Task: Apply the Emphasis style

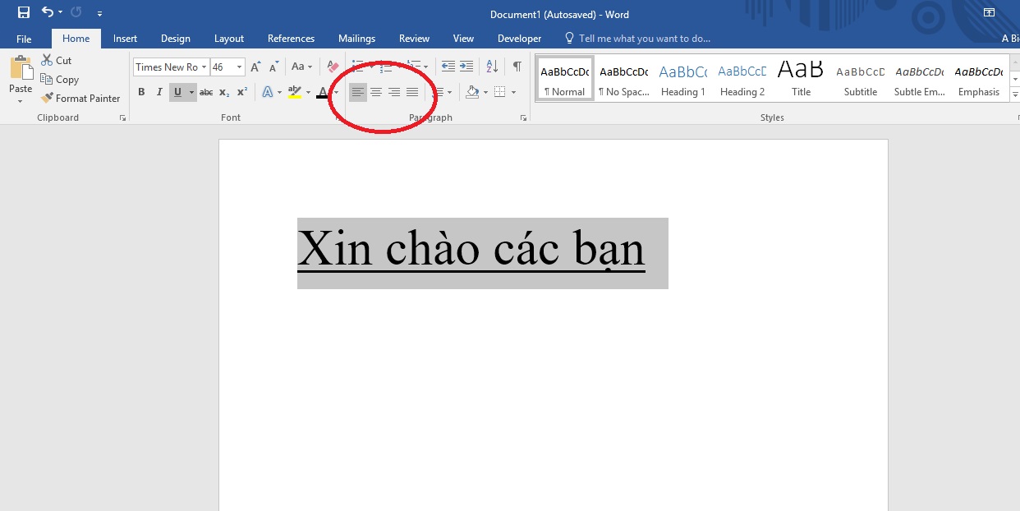Action: click(978, 78)
